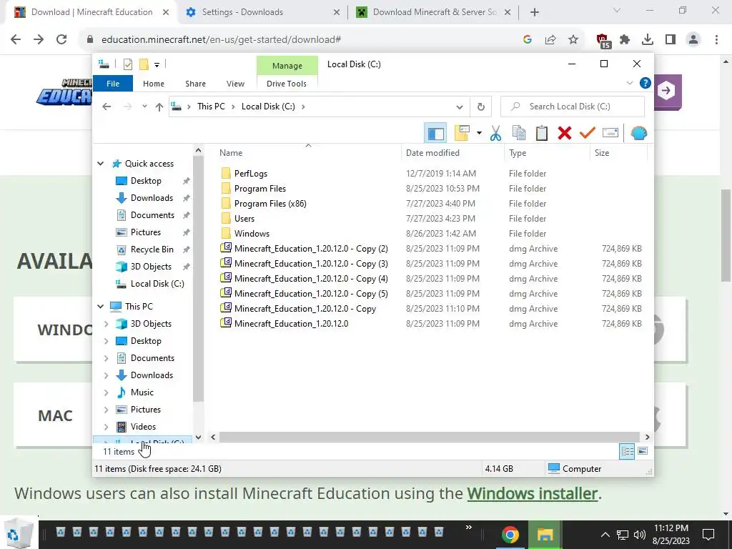Select the Windows folder

(252, 234)
